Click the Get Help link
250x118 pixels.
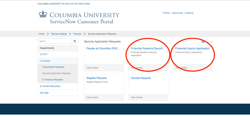coord(44,93)
